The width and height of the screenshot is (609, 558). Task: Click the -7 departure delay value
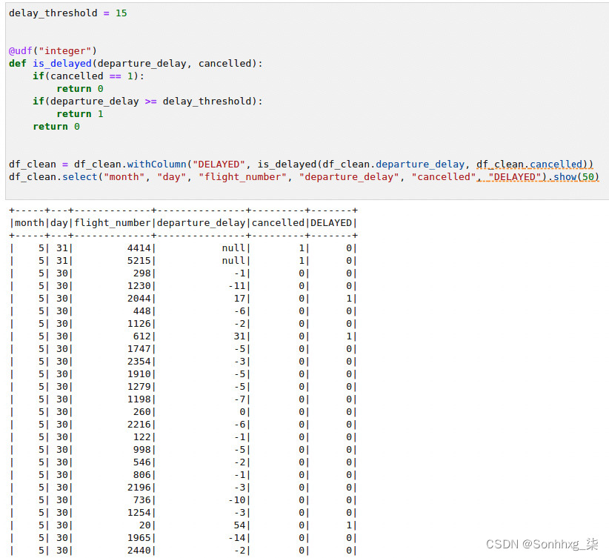coord(239,399)
